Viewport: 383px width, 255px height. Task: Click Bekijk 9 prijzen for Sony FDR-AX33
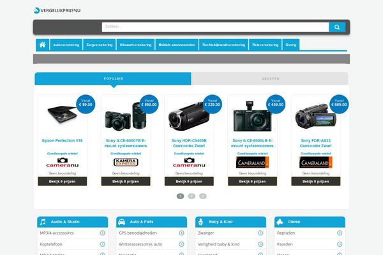click(316, 181)
